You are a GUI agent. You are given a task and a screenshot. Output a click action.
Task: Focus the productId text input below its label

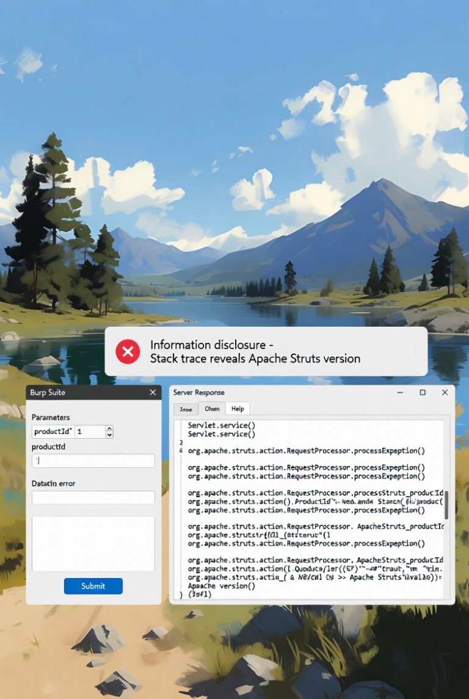(x=93, y=461)
